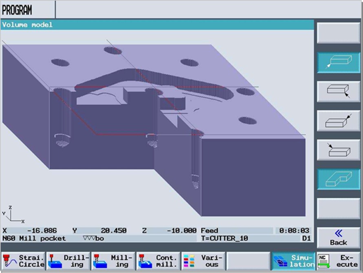Click the T=CUTTER_10 tool display
This screenshot has height=273, width=363.
(x=224, y=238)
